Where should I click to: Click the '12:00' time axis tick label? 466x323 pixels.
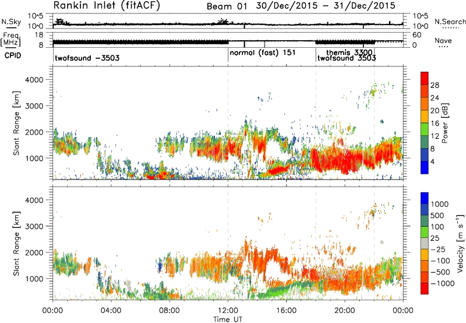pos(228,311)
